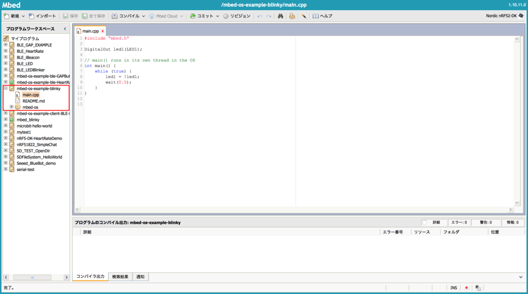Click the status bar window icon
Image resolution: width=528 pixels, height=294 pixels.
click(x=478, y=288)
